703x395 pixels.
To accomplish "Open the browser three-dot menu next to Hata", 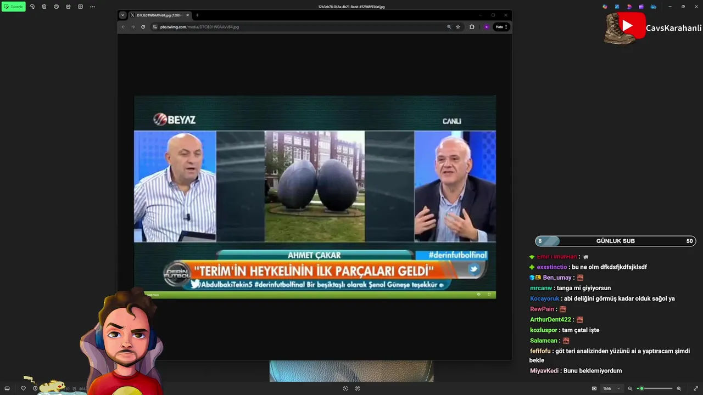I will [x=506, y=27].
